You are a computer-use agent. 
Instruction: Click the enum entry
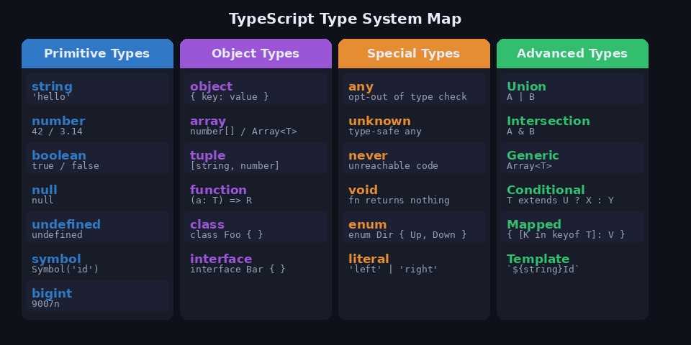[414, 228]
